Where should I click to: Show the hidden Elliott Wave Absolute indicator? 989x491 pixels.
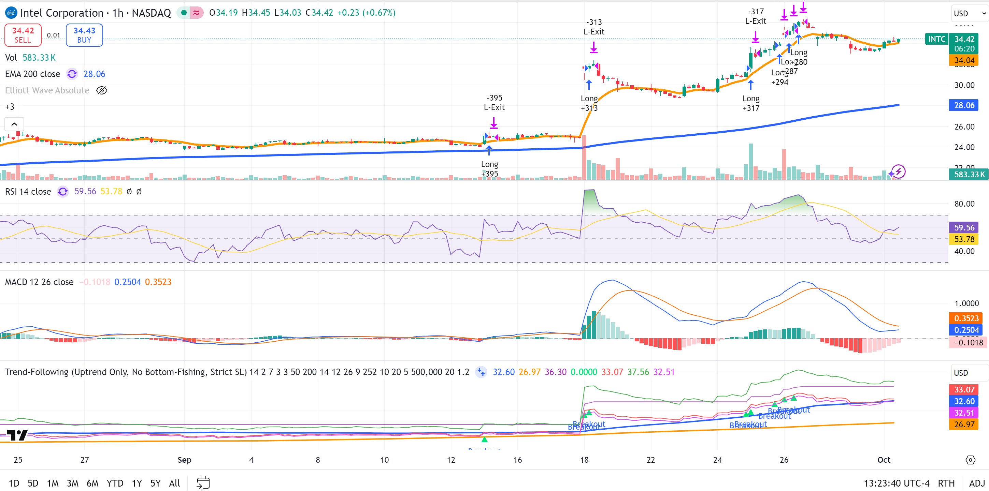click(101, 90)
